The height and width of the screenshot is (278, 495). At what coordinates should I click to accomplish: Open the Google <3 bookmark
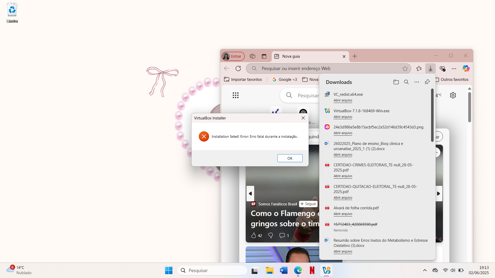pos(285,80)
